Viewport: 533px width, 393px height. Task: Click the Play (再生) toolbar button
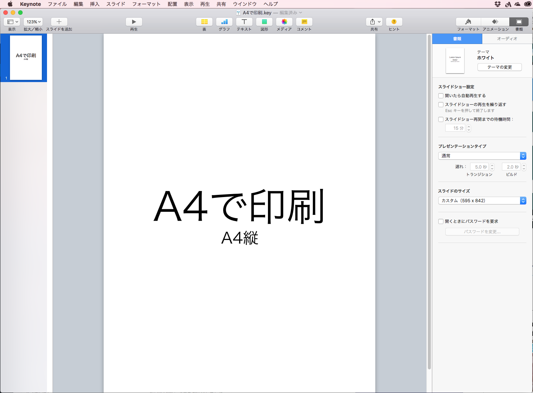coord(134,22)
